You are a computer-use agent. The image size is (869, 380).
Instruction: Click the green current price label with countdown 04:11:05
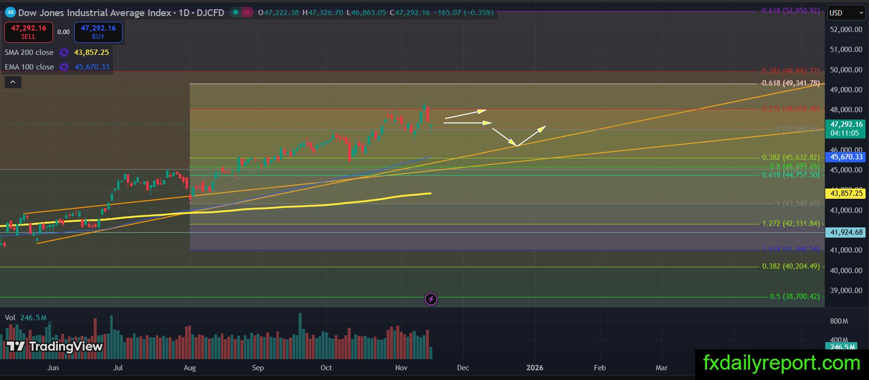click(x=845, y=129)
